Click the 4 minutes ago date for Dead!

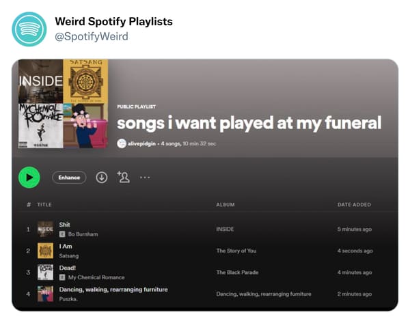point(354,272)
